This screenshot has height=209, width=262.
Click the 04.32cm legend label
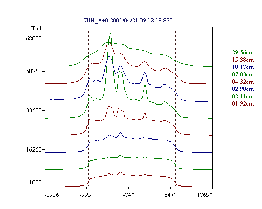point(243,82)
